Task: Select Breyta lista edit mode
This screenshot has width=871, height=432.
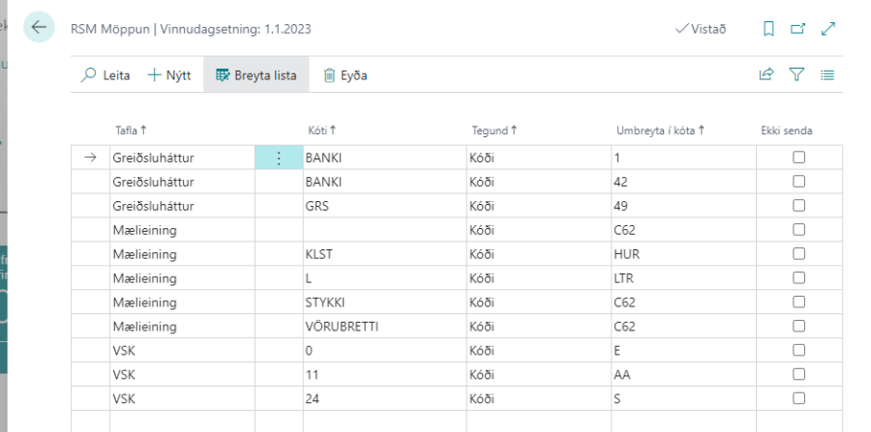Action: [x=256, y=74]
